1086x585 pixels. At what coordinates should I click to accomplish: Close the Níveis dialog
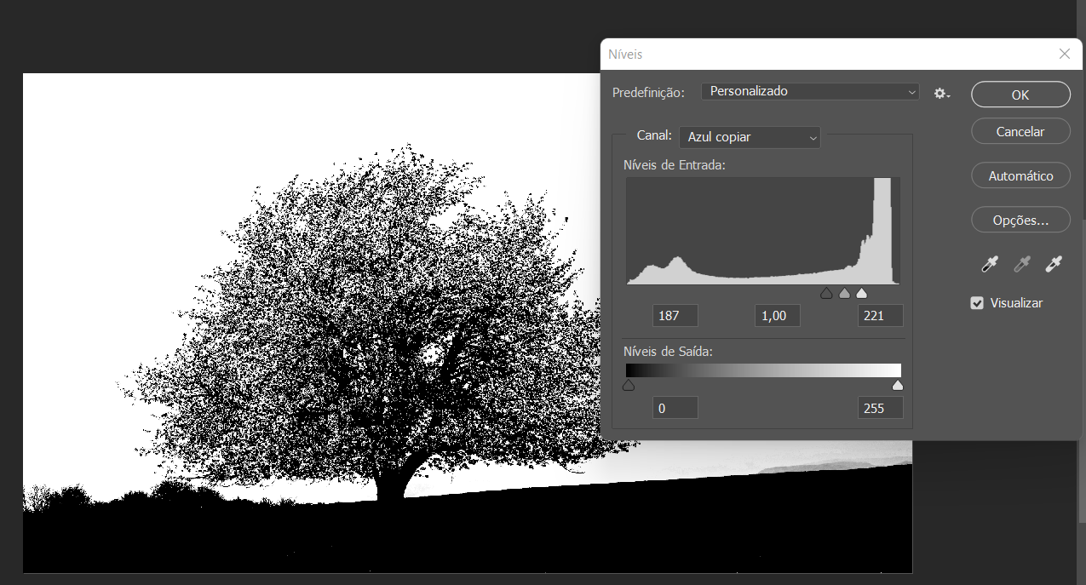(1064, 54)
